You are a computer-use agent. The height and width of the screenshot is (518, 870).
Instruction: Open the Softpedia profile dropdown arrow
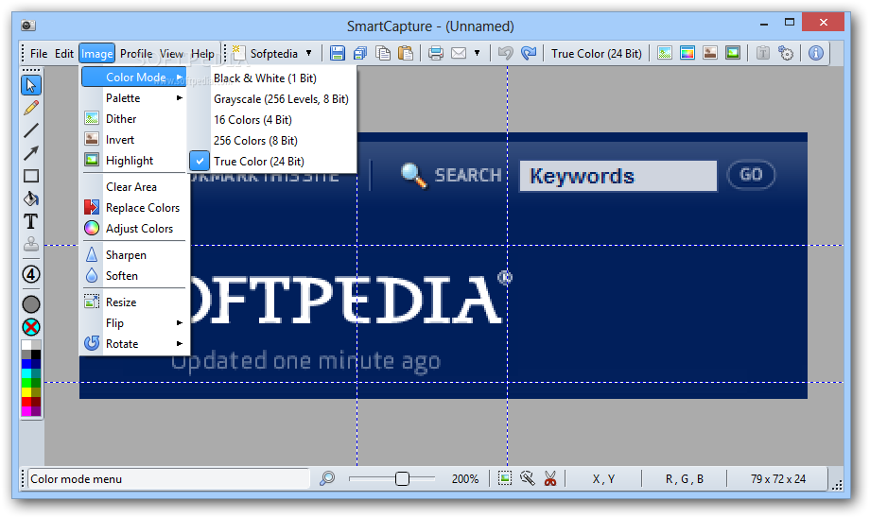coord(308,53)
